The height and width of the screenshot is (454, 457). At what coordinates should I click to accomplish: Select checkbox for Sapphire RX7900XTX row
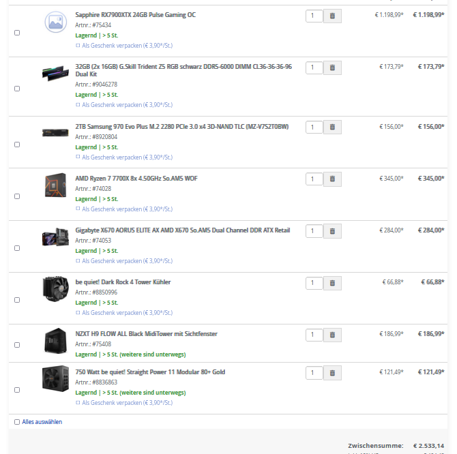pos(17,33)
